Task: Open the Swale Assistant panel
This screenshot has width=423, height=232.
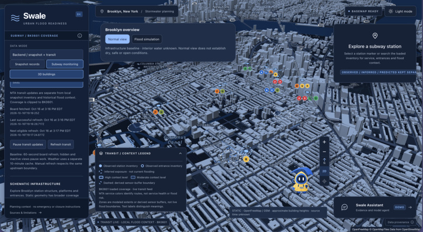Action: click(x=375, y=207)
